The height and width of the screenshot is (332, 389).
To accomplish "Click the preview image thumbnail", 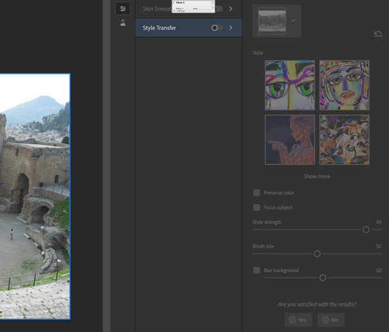I will click(x=272, y=21).
